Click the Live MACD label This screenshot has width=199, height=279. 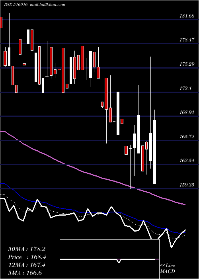point(168,269)
